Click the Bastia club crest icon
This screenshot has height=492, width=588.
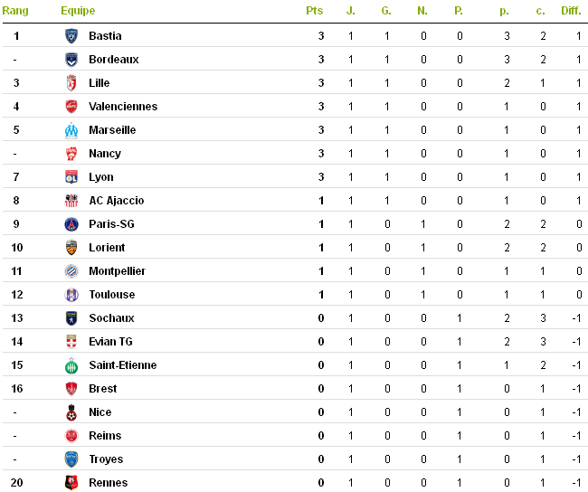[71, 36]
